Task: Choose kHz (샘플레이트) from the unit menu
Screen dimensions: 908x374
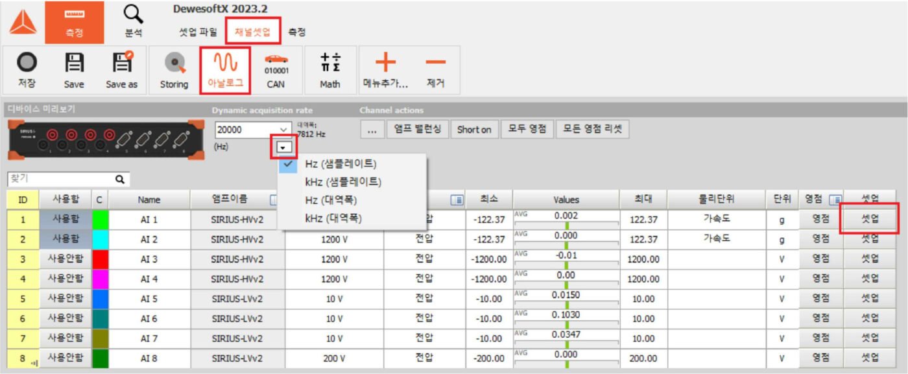Action: 352,182
